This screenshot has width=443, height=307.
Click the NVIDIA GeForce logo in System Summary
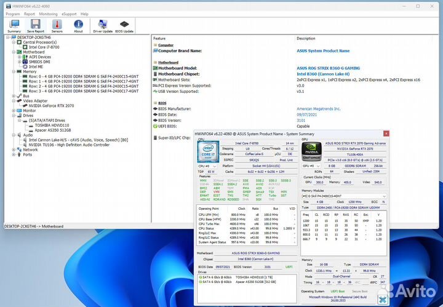click(x=311, y=152)
